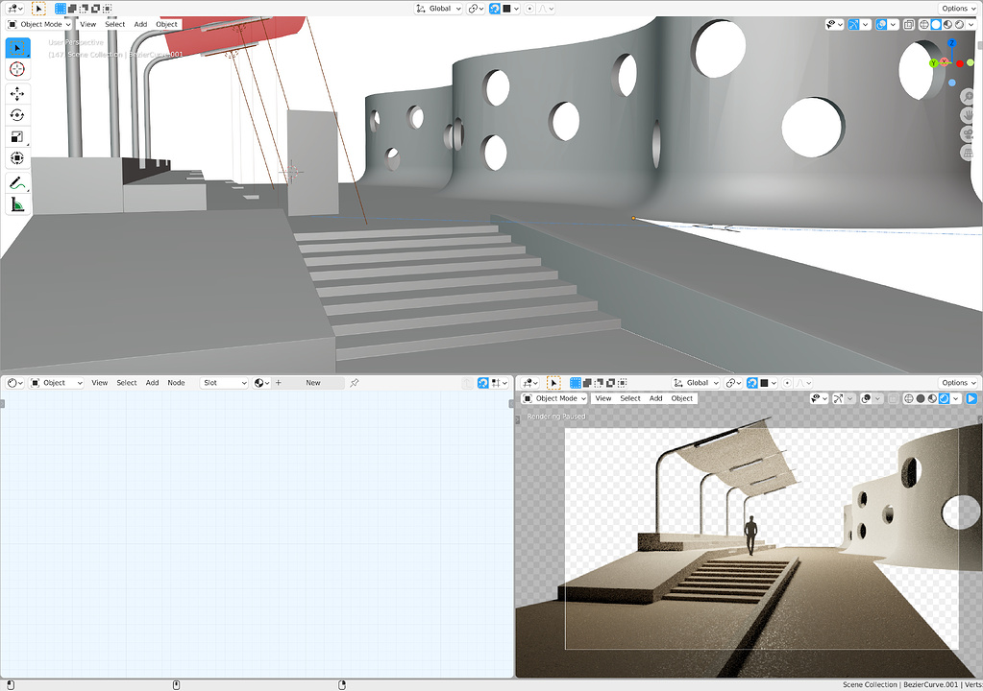Choose intersect selection mode in top viewport header

pyautogui.click(x=108, y=9)
